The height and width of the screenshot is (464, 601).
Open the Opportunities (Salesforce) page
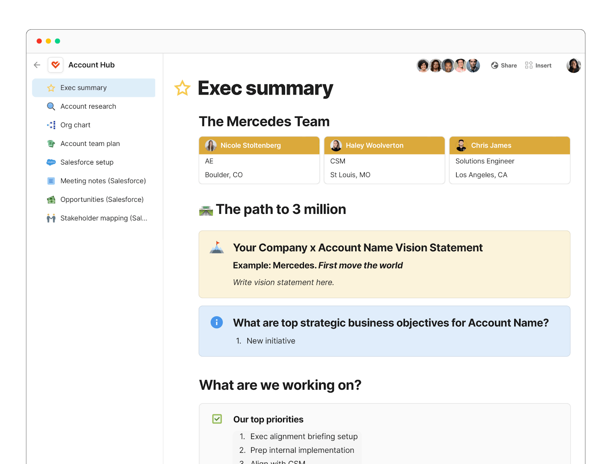coord(102,199)
